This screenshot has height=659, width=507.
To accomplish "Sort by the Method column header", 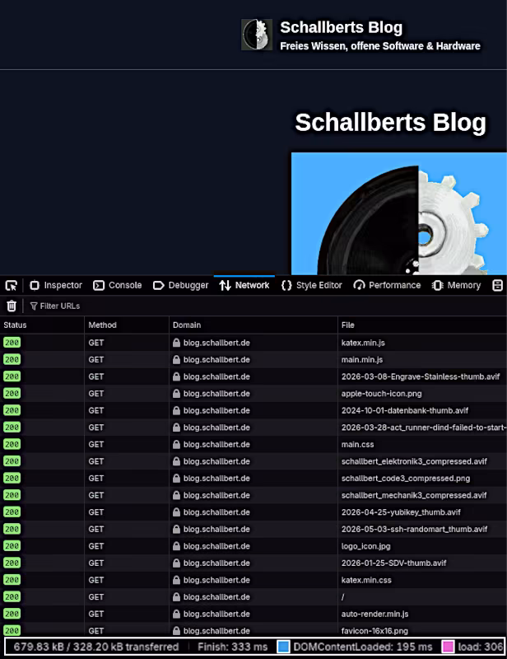I will pyautogui.click(x=127, y=325).
